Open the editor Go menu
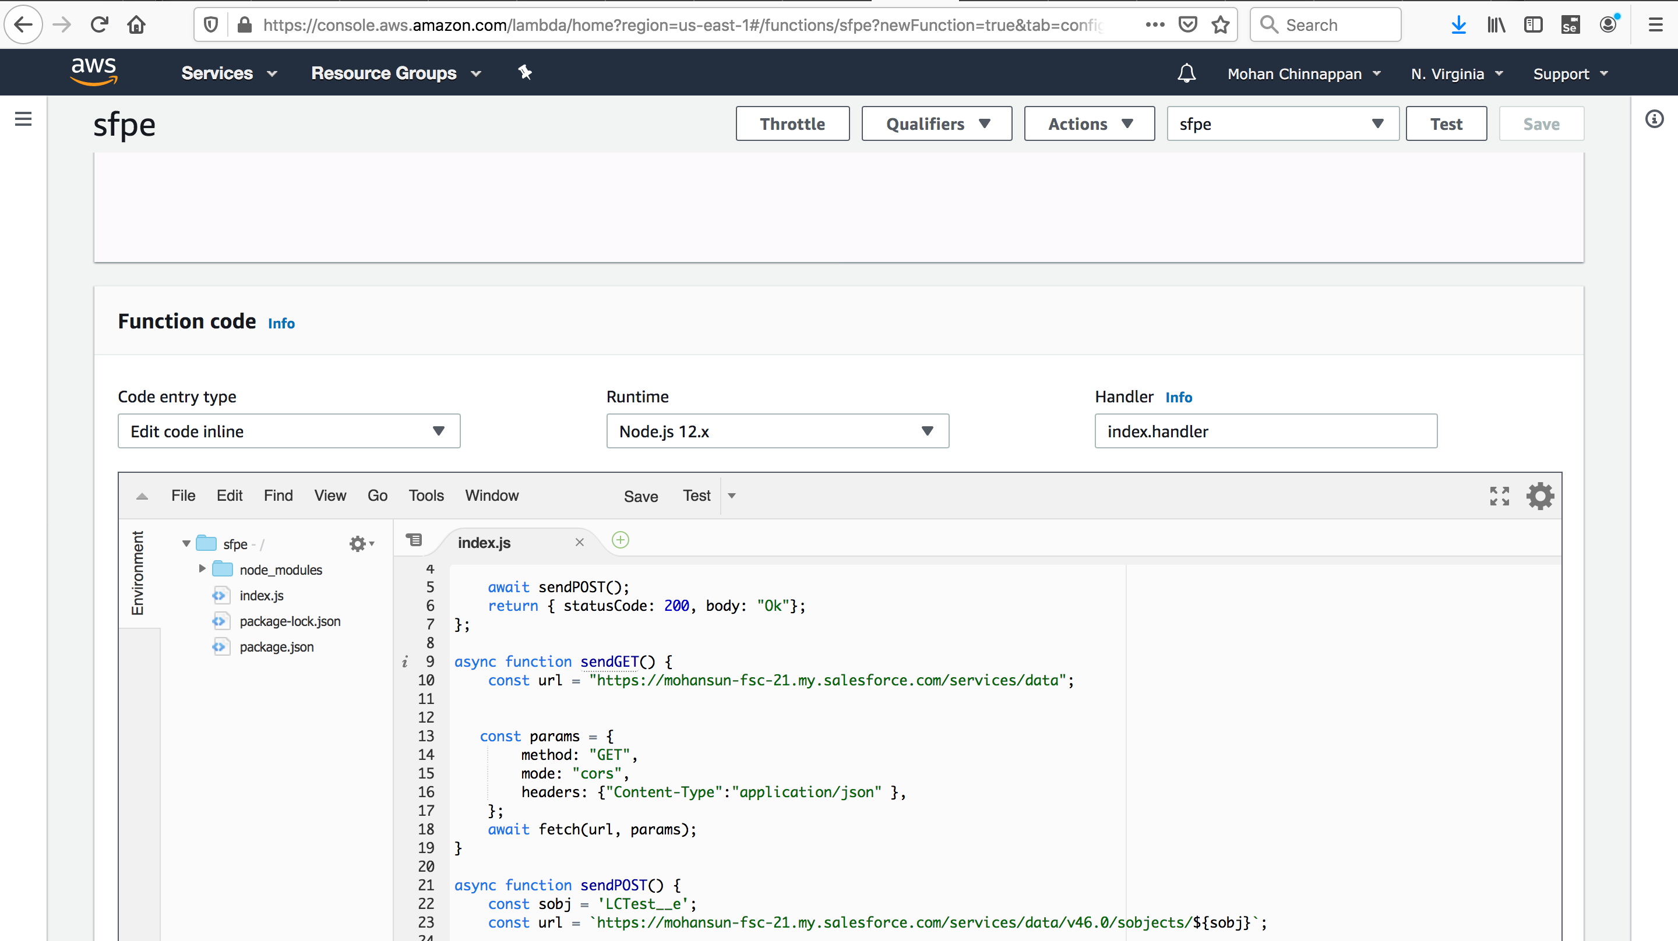The image size is (1678, 941). 377,496
